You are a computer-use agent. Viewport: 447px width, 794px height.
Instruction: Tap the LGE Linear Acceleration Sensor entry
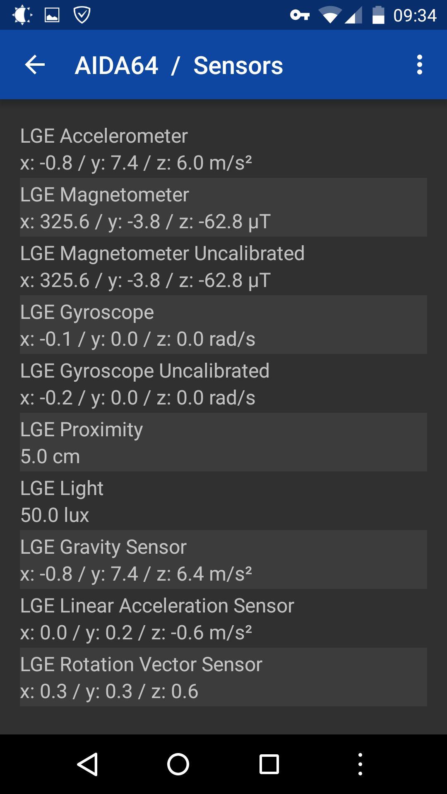pyautogui.click(x=223, y=618)
